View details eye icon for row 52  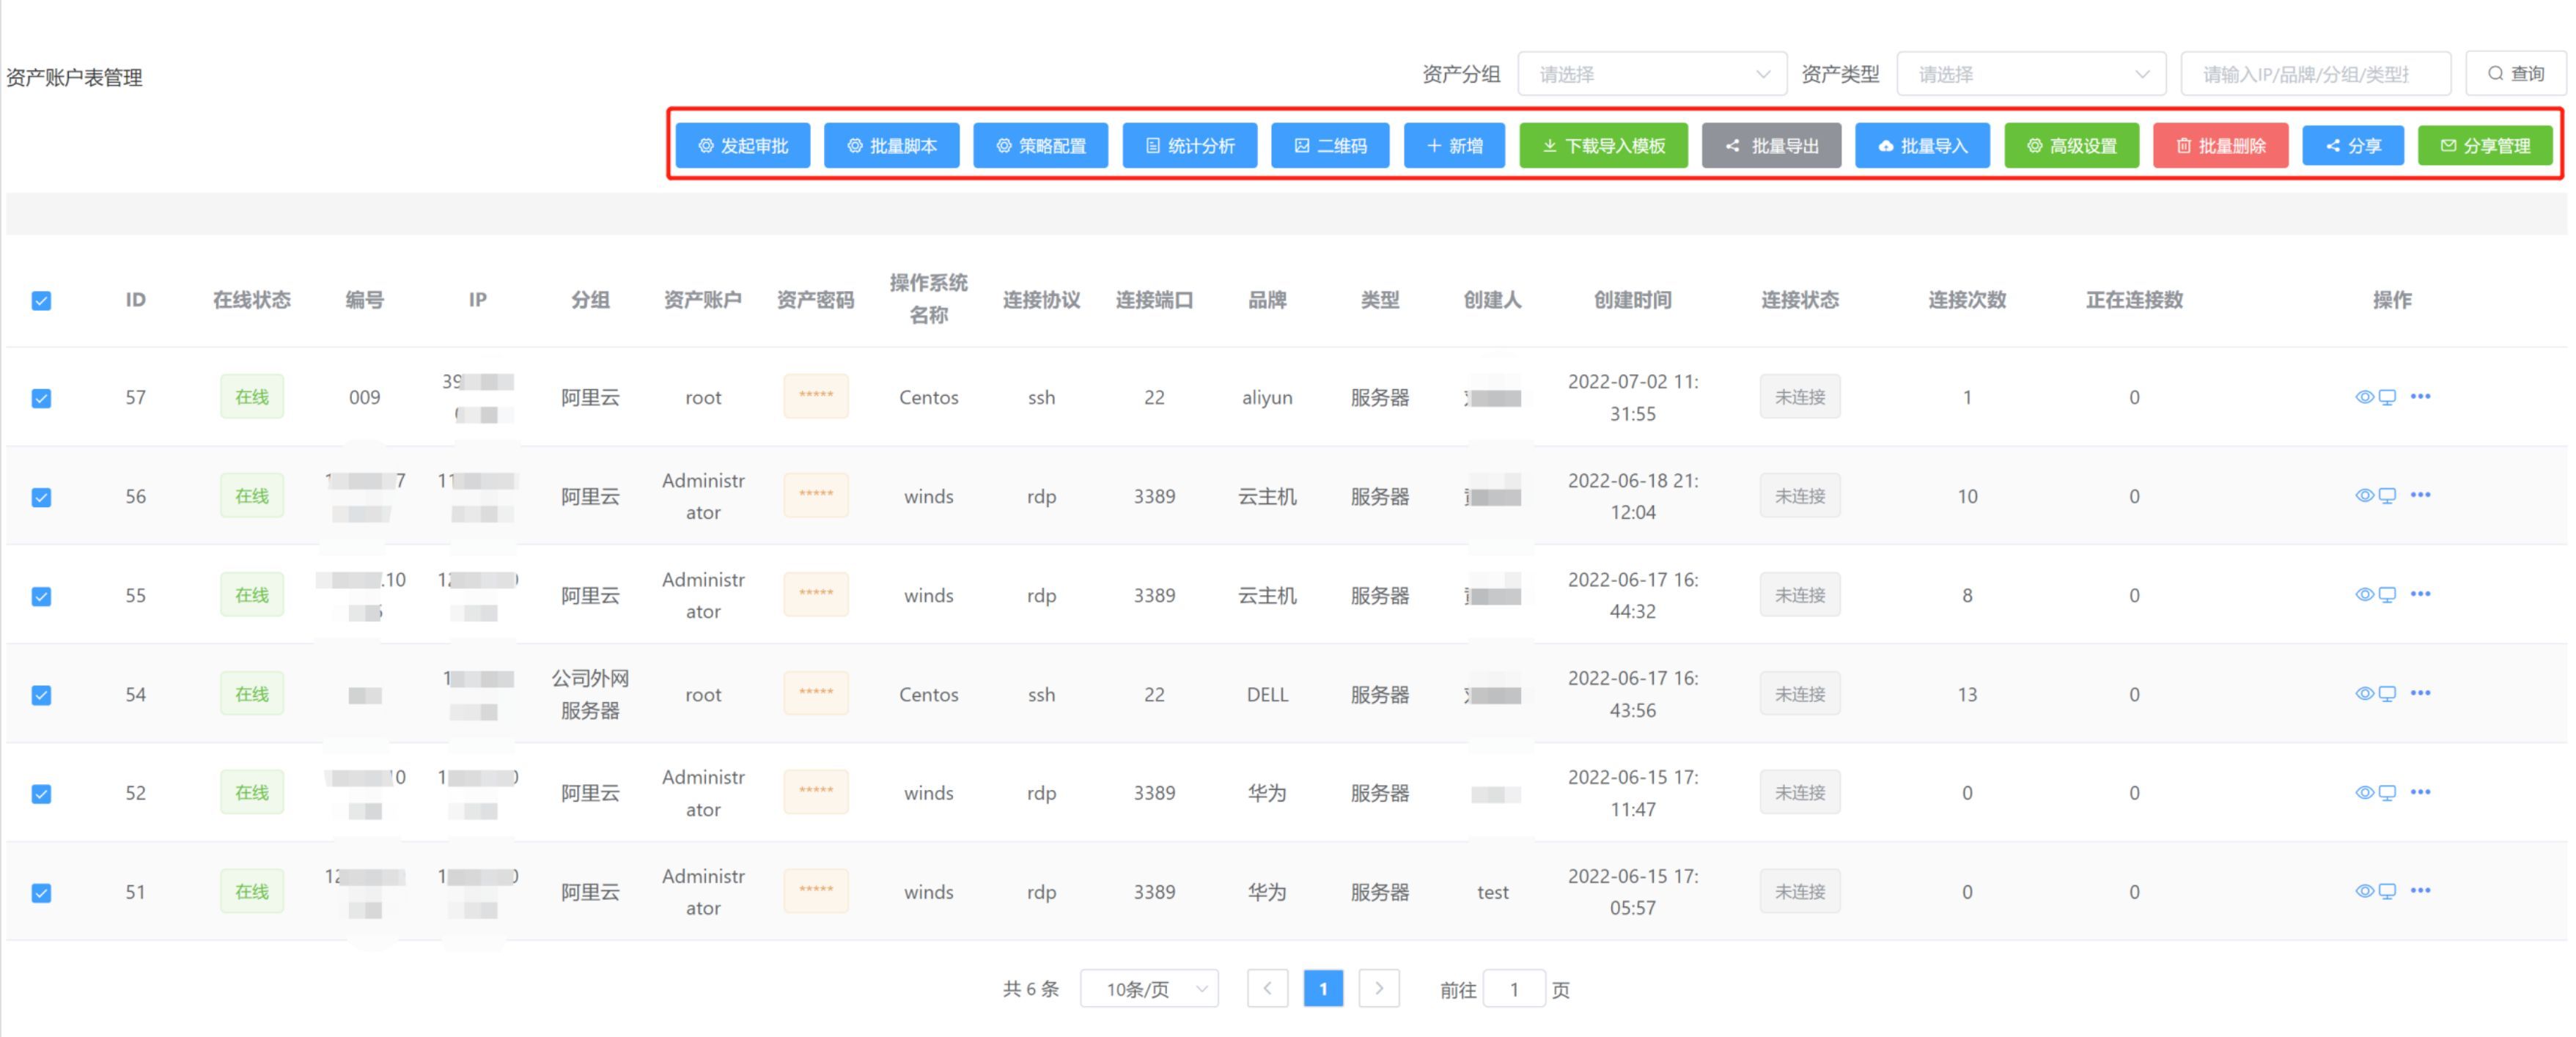click(x=2364, y=792)
